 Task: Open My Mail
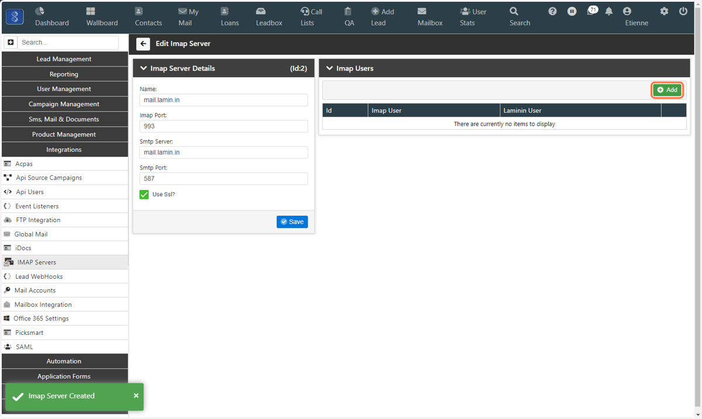[x=188, y=17]
